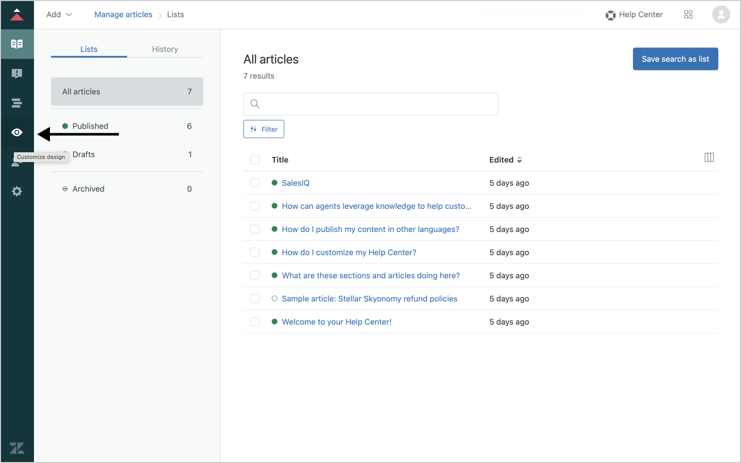Viewport: 741px width, 463px height.
Task: Open the user profile avatar
Action: [x=720, y=15]
